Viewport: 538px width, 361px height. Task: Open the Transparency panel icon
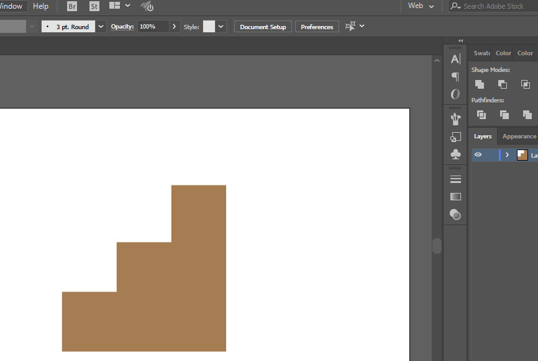click(x=455, y=215)
